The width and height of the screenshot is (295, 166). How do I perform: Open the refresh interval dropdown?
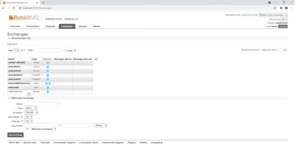point(272,15)
